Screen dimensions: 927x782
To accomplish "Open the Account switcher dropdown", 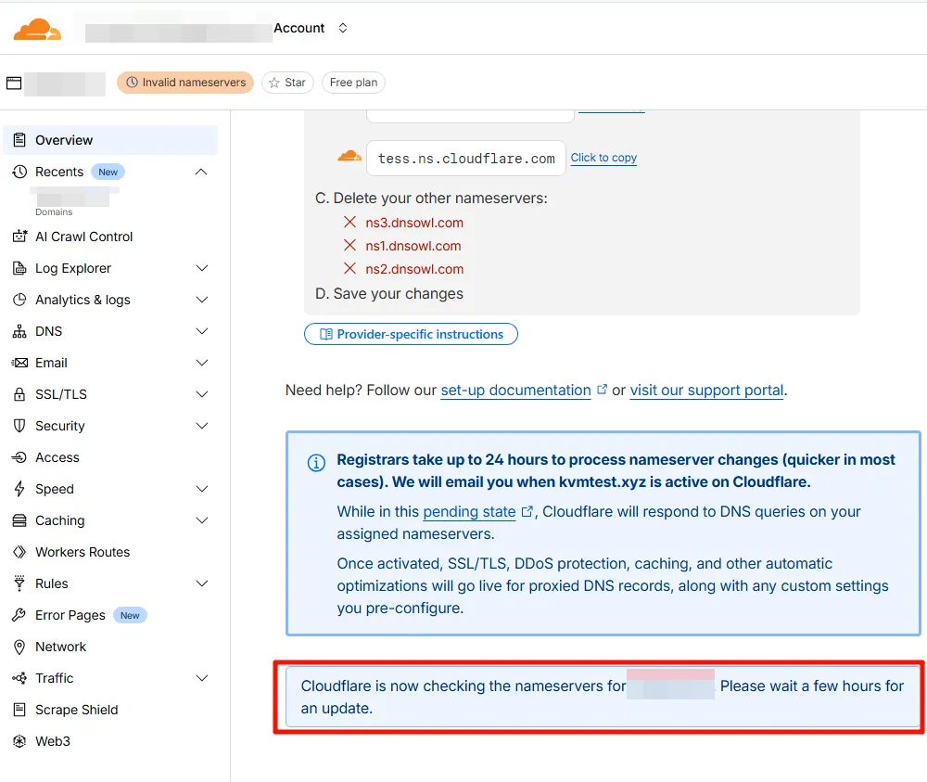I will coord(342,28).
